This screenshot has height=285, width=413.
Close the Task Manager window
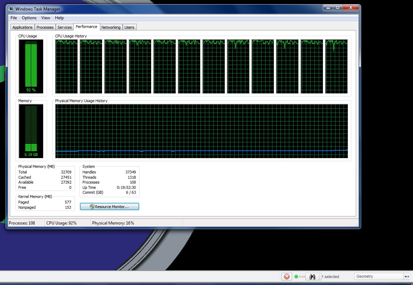coord(351,8)
